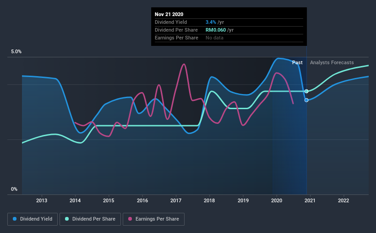Click the teal Dividend Per Share legend dot
Viewport: 376px width, 233px height.
click(67, 219)
